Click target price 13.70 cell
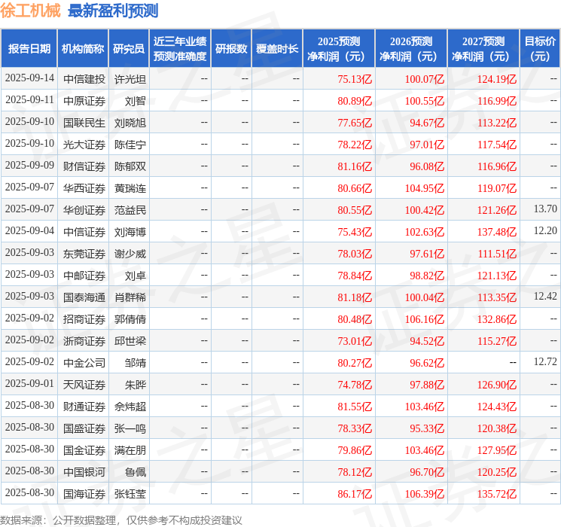Viewport: 561px width, 527px height. click(545, 209)
